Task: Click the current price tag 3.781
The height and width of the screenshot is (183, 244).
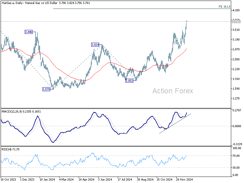Action: click(x=236, y=21)
